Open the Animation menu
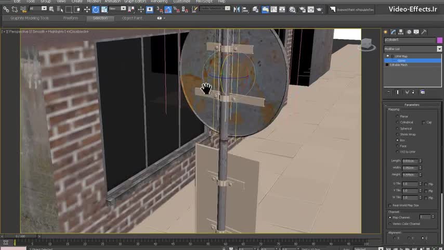444x250 pixels. coord(112,2)
